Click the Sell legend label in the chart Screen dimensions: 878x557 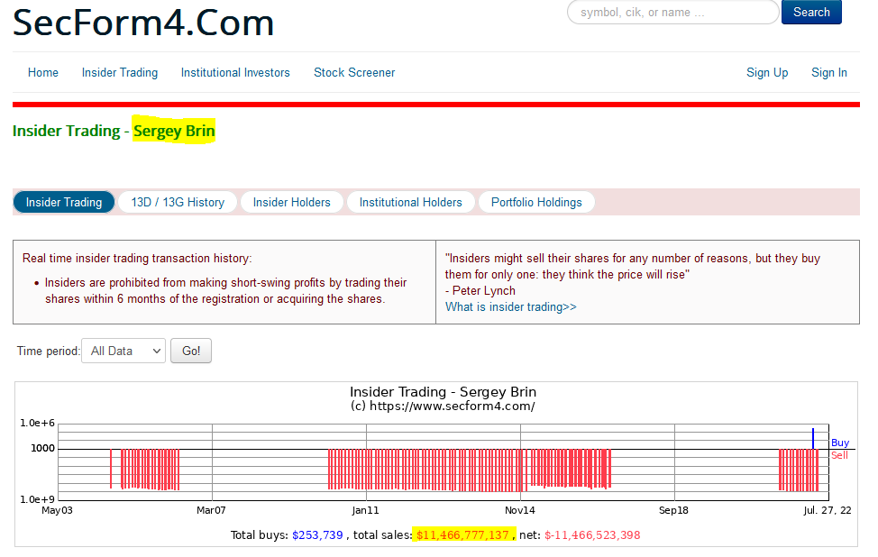(x=839, y=455)
